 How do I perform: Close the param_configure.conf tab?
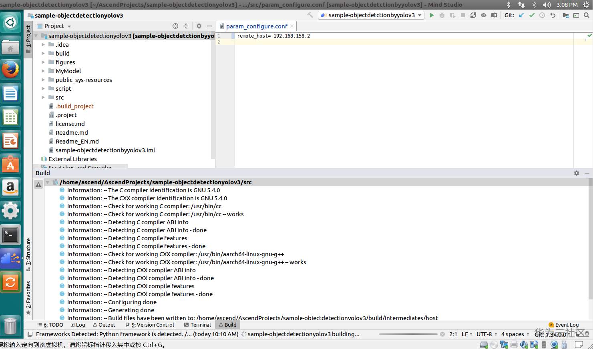[292, 26]
